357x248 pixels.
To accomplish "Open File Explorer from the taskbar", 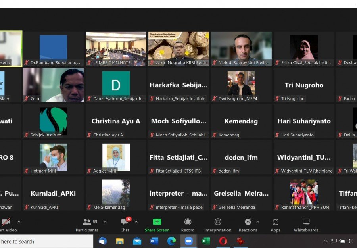I will 120,241.
